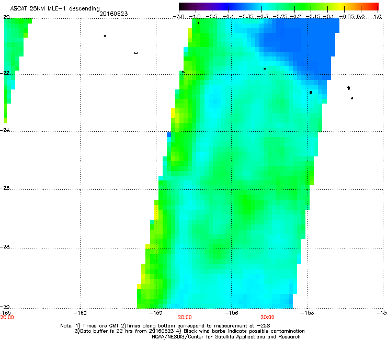Click the -159 longitude axis label
387x340 pixels.
[x=156, y=313]
